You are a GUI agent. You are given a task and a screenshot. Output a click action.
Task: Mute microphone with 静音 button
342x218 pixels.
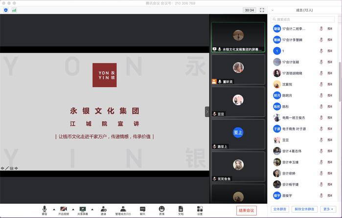coord(45,210)
